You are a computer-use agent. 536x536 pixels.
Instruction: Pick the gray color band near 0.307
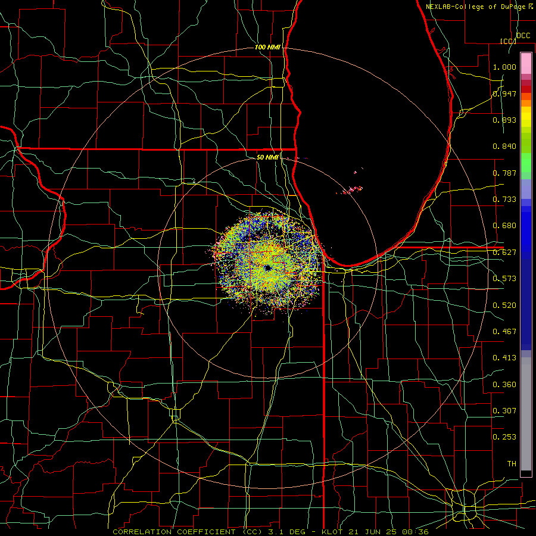point(526,414)
